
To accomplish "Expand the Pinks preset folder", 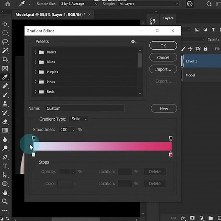I will [36, 82].
